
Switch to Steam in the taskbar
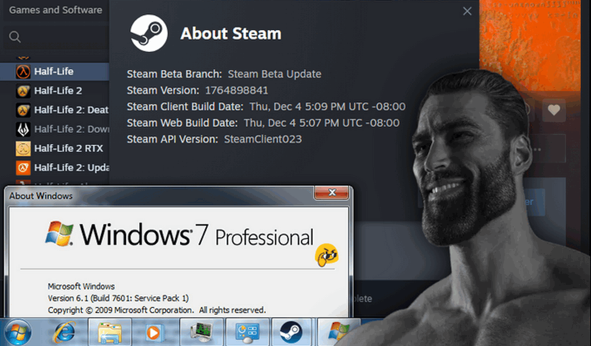(x=291, y=332)
